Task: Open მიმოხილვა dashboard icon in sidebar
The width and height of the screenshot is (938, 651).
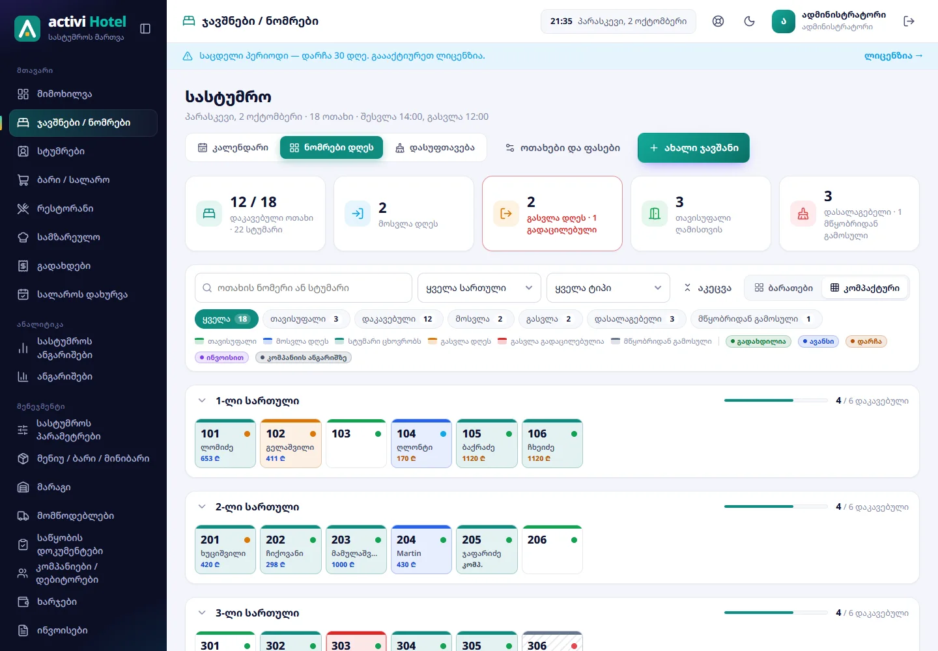Action: (23, 94)
